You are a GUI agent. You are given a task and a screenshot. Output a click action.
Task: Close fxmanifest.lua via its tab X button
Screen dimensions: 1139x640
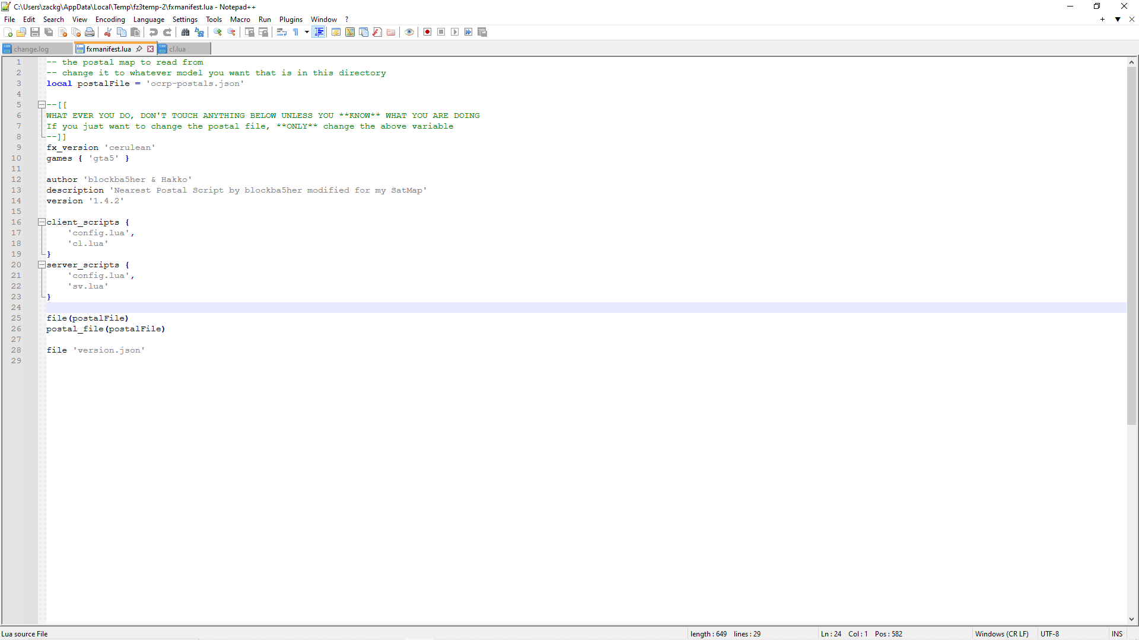point(150,49)
